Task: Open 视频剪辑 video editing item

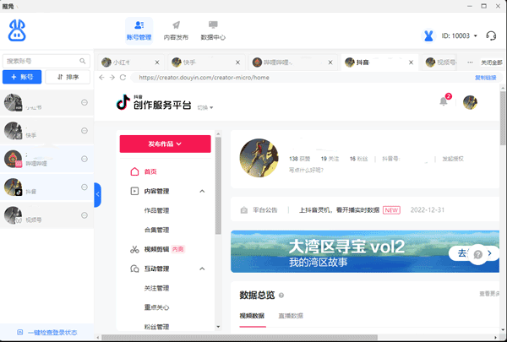Action: [x=157, y=249]
